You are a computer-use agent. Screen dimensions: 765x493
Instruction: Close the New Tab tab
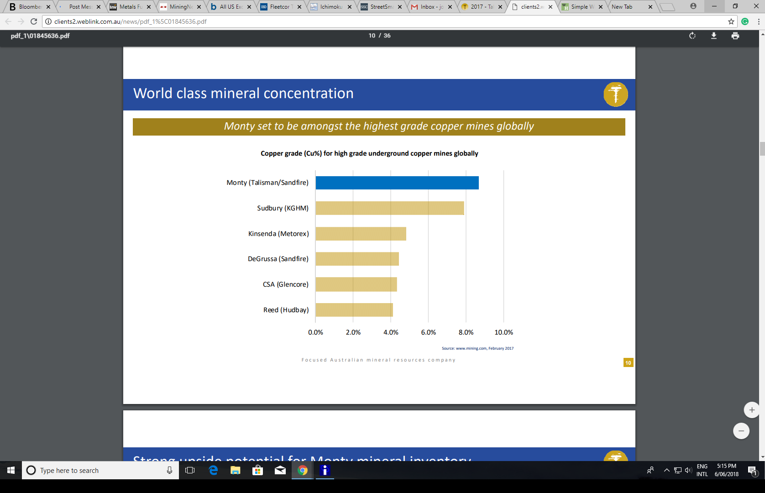pyautogui.click(x=650, y=7)
